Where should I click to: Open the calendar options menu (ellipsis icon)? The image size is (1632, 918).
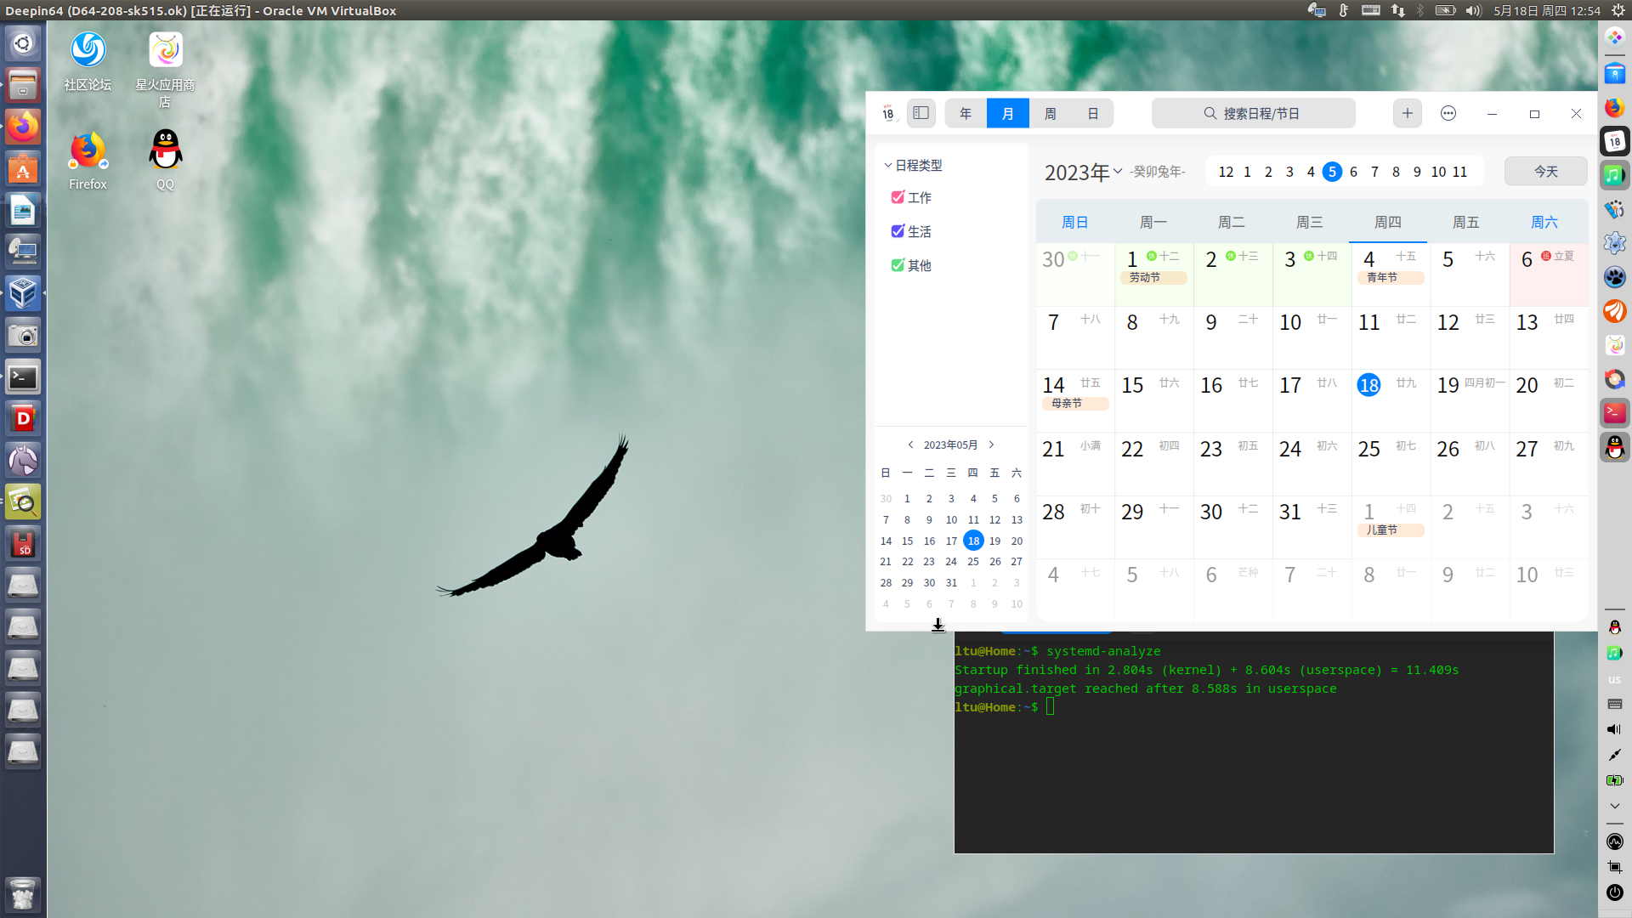[x=1448, y=113]
